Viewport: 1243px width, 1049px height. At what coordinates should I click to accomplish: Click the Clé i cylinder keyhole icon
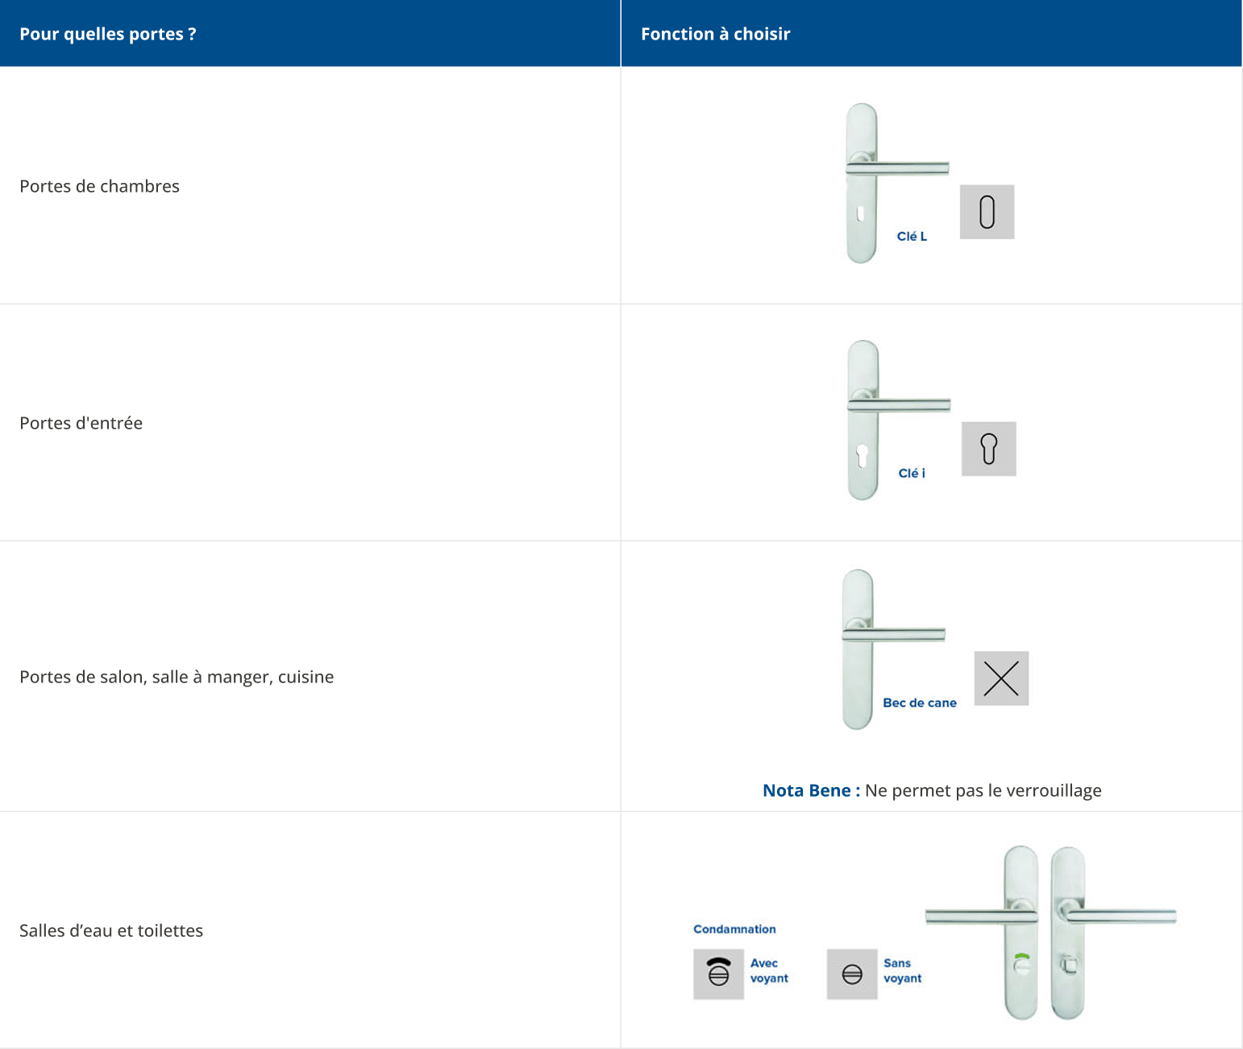(x=988, y=449)
